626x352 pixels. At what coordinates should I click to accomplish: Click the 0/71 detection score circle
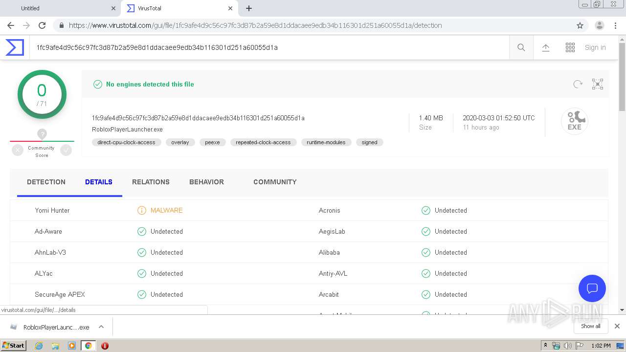[42, 94]
